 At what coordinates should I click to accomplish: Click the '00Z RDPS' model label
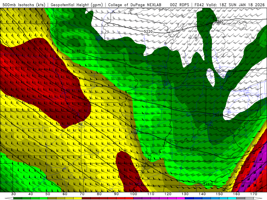[x=180, y=5]
